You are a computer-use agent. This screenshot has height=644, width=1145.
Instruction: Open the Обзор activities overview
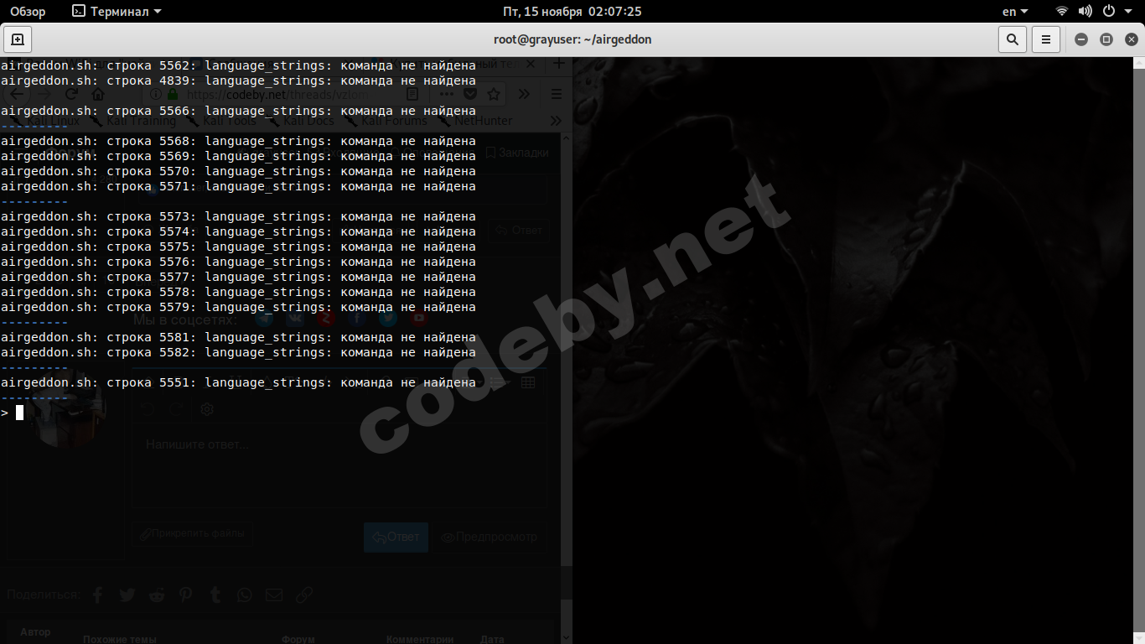click(28, 12)
